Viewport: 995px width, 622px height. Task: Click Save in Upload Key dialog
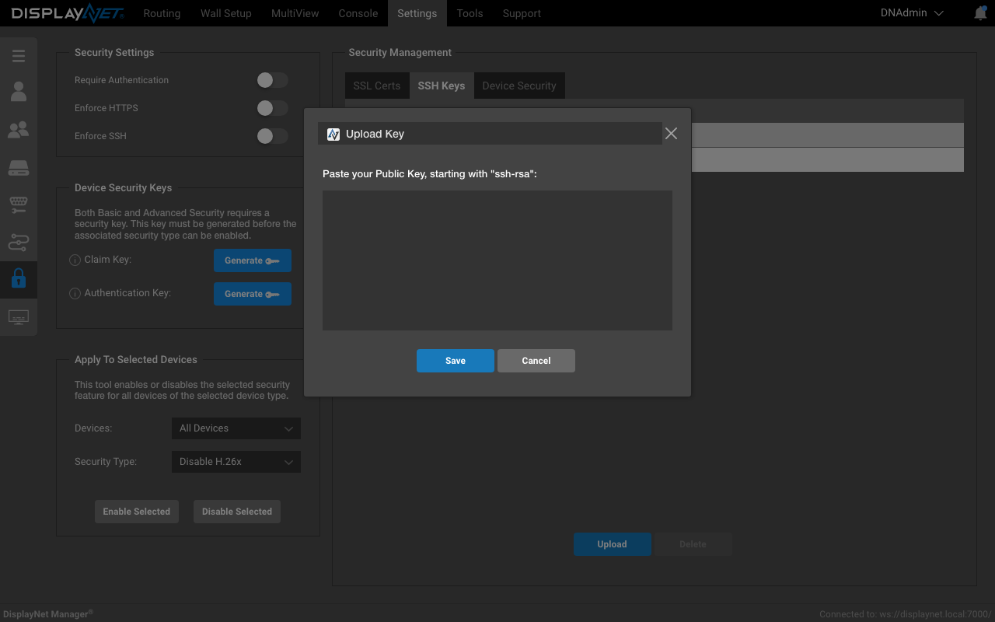pyautogui.click(x=456, y=361)
